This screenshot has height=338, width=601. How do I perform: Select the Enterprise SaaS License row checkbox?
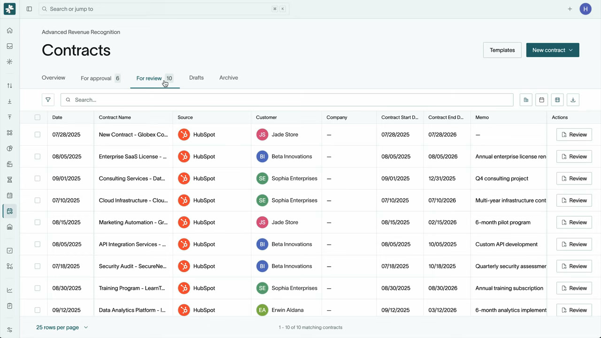[x=38, y=156]
